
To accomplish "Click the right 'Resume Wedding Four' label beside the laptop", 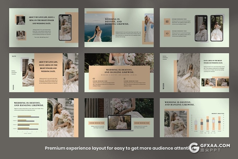I will [142, 123].
